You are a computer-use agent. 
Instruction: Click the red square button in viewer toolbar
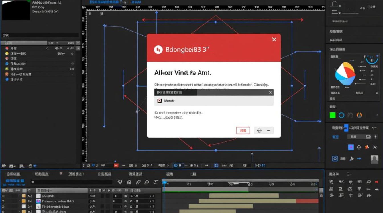click(x=116, y=165)
